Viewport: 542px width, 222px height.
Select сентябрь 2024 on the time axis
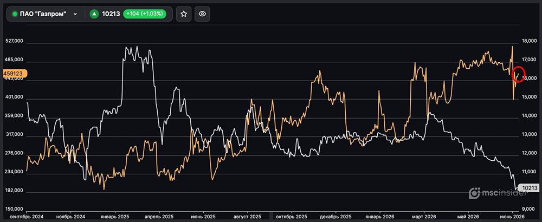(x=27, y=217)
